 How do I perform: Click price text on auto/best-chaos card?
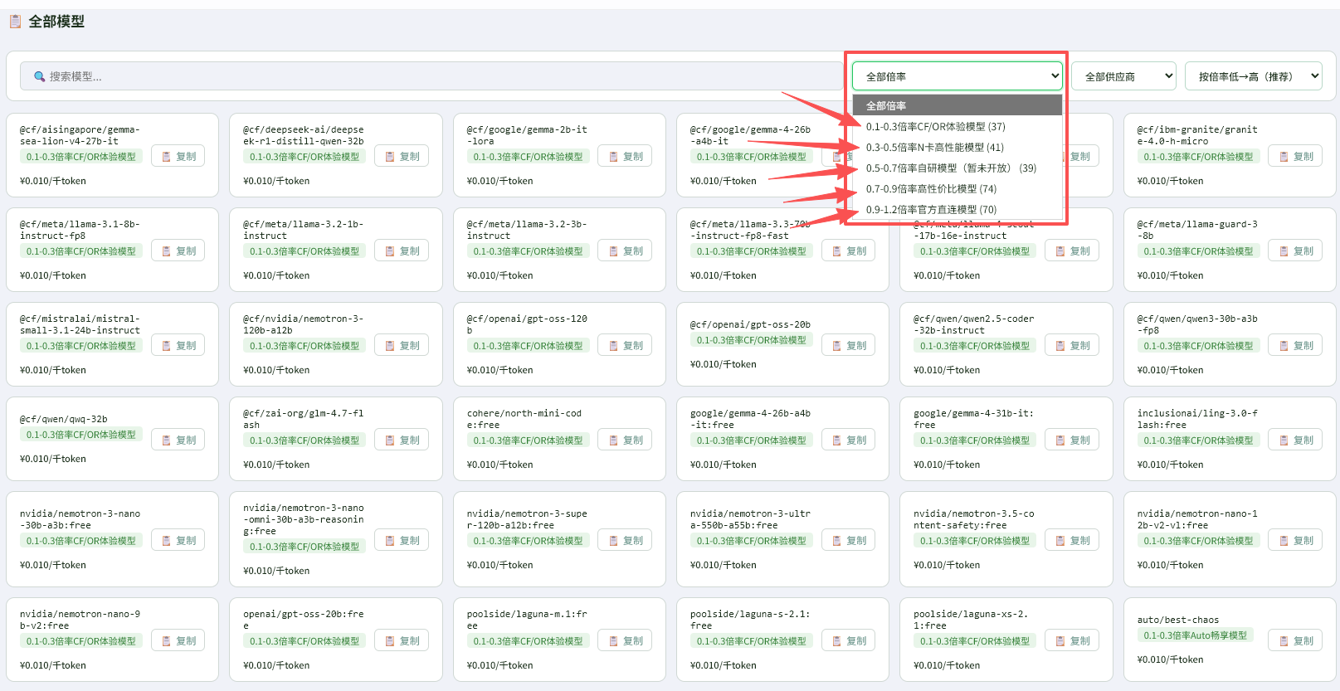click(x=1170, y=659)
